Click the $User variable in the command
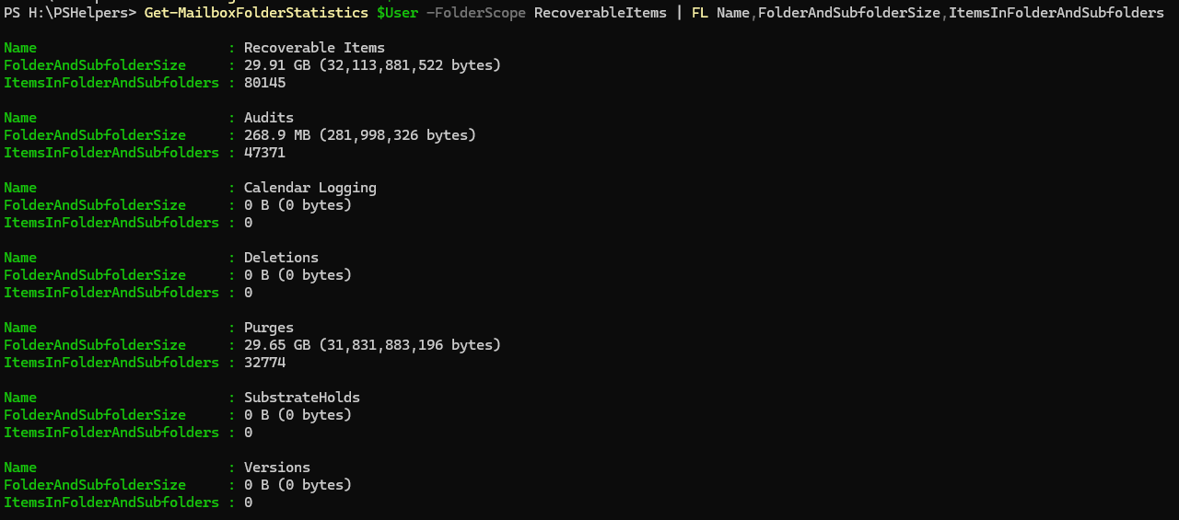The height and width of the screenshot is (520, 1179). tap(397, 13)
